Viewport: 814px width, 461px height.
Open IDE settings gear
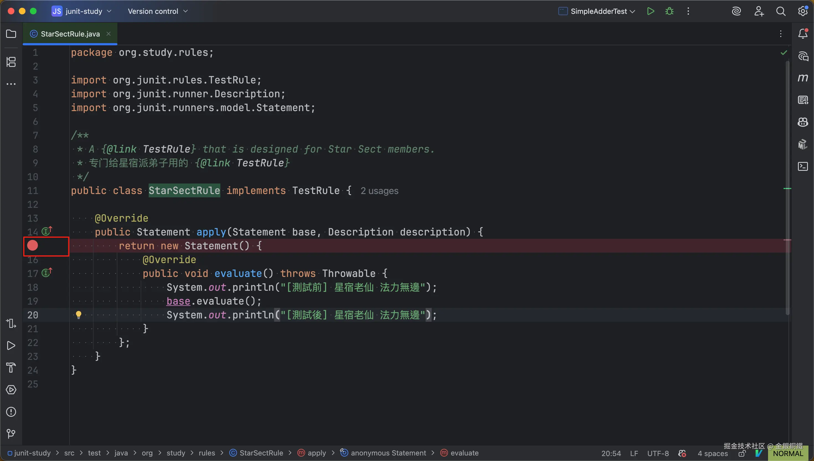pos(803,11)
